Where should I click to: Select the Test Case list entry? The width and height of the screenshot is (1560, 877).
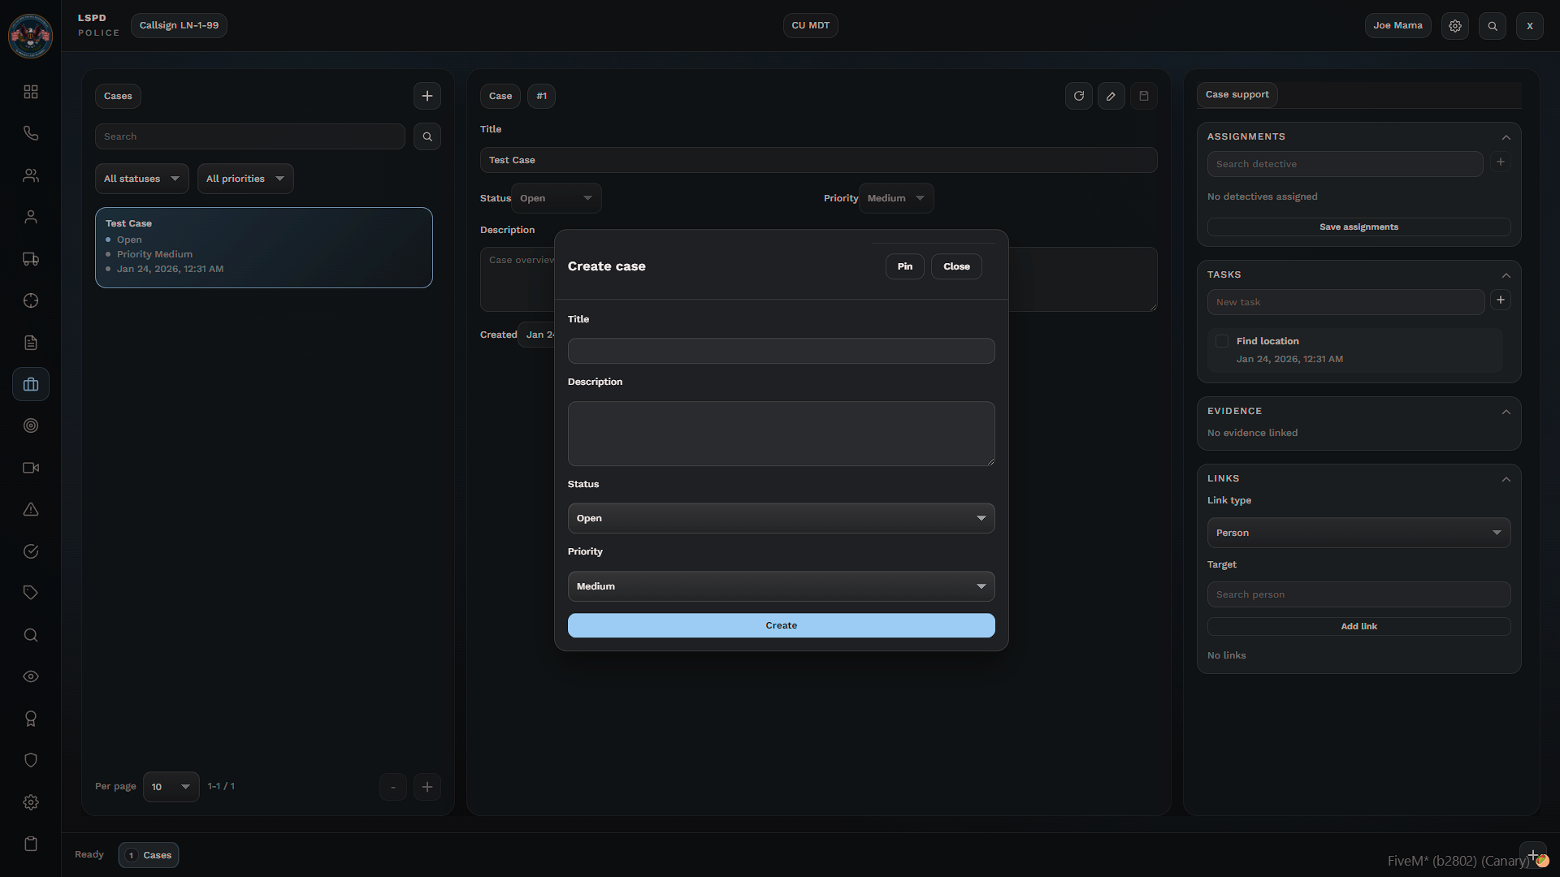pos(263,247)
